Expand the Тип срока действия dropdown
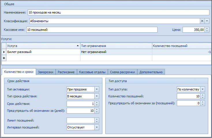Viewport: 212px width, 138px height. pyautogui.click(x=97, y=96)
